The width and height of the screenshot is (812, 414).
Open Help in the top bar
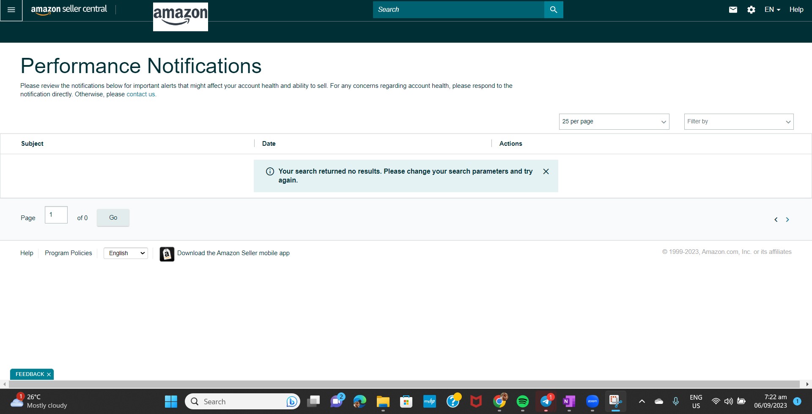click(796, 10)
